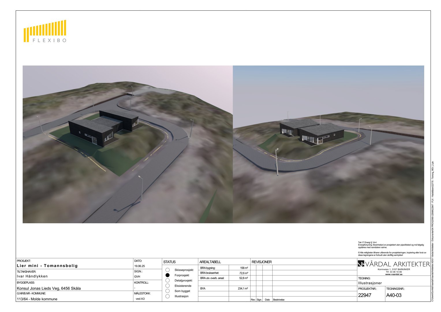Open the www.vaardal.as website link
Viewport: 441px width, 312px height.
[394, 274]
